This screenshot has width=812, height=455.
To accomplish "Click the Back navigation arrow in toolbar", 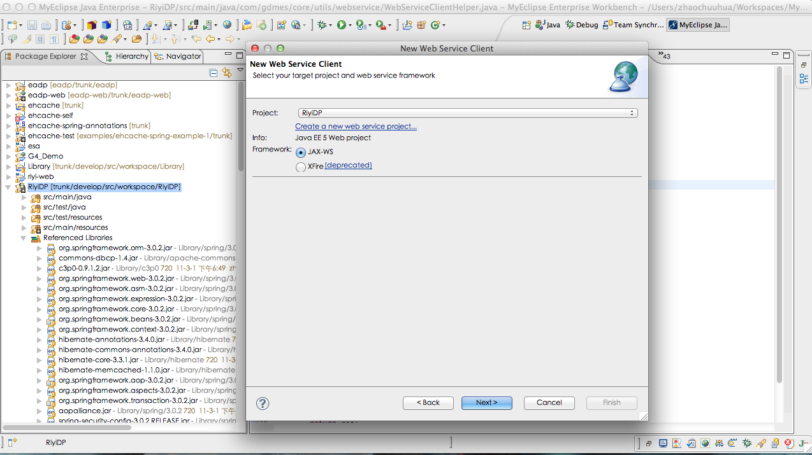I will pyautogui.click(x=210, y=39).
